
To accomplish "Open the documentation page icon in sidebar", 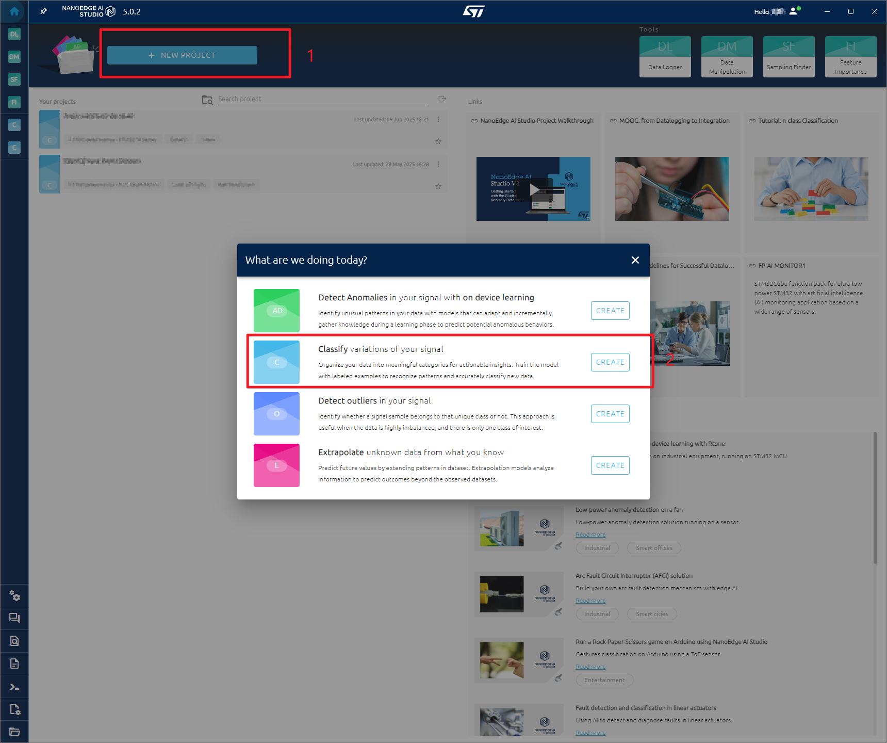I will (14, 664).
